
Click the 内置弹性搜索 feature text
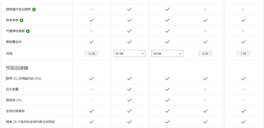pyautogui.click(x=15, y=31)
